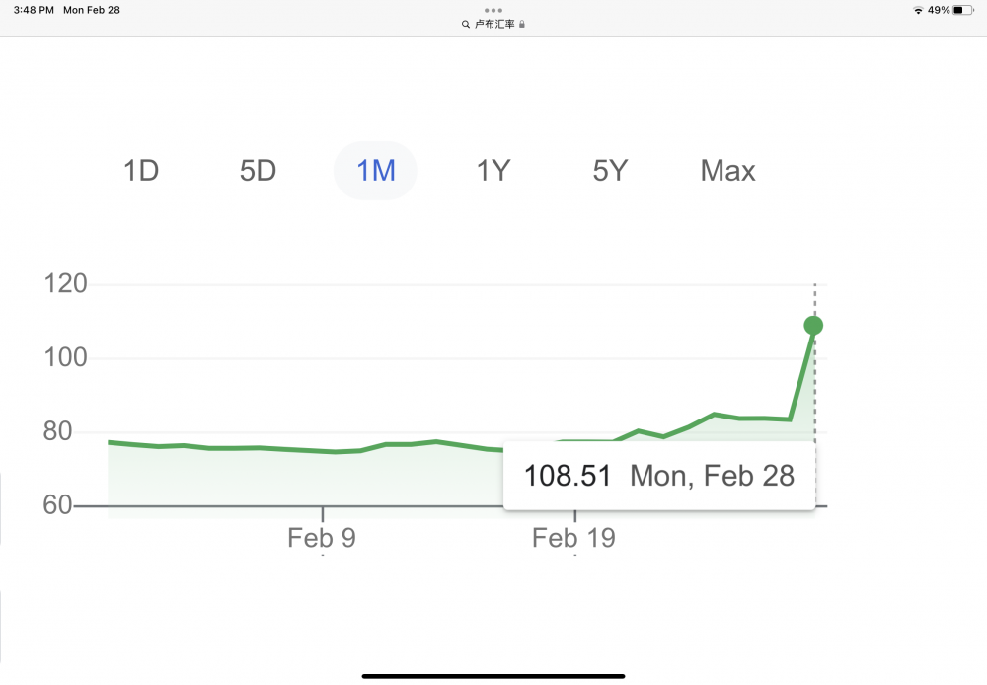
Task: Tap the magnifier icon in the address bar
Action: tap(466, 24)
